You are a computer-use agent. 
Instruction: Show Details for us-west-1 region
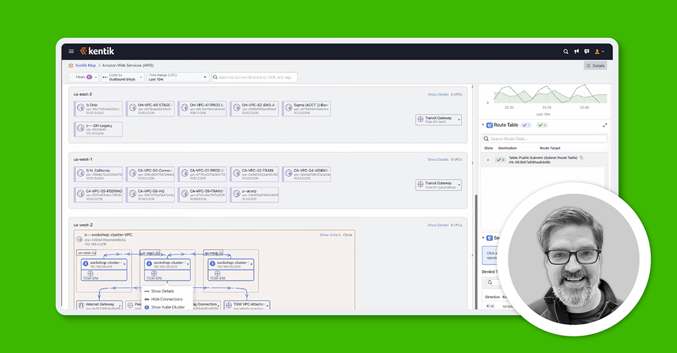[438, 160]
